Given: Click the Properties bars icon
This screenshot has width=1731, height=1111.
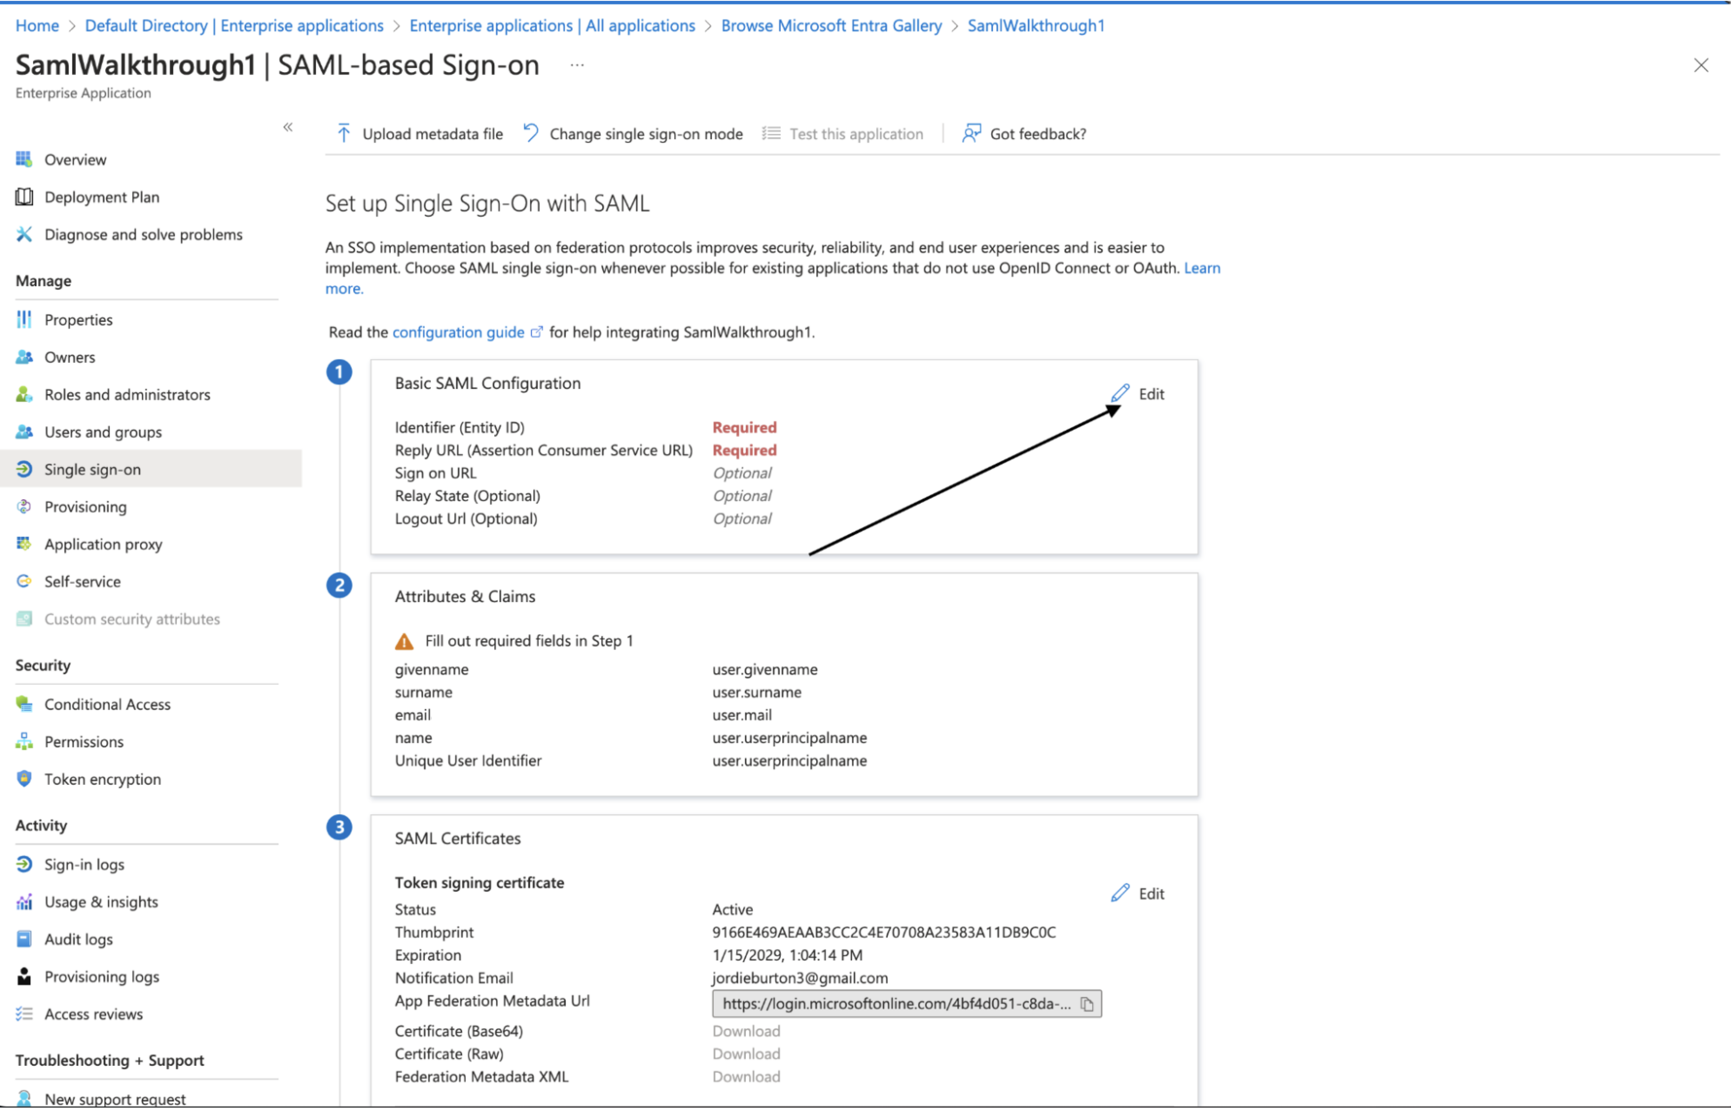Looking at the screenshot, I should tap(24, 319).
